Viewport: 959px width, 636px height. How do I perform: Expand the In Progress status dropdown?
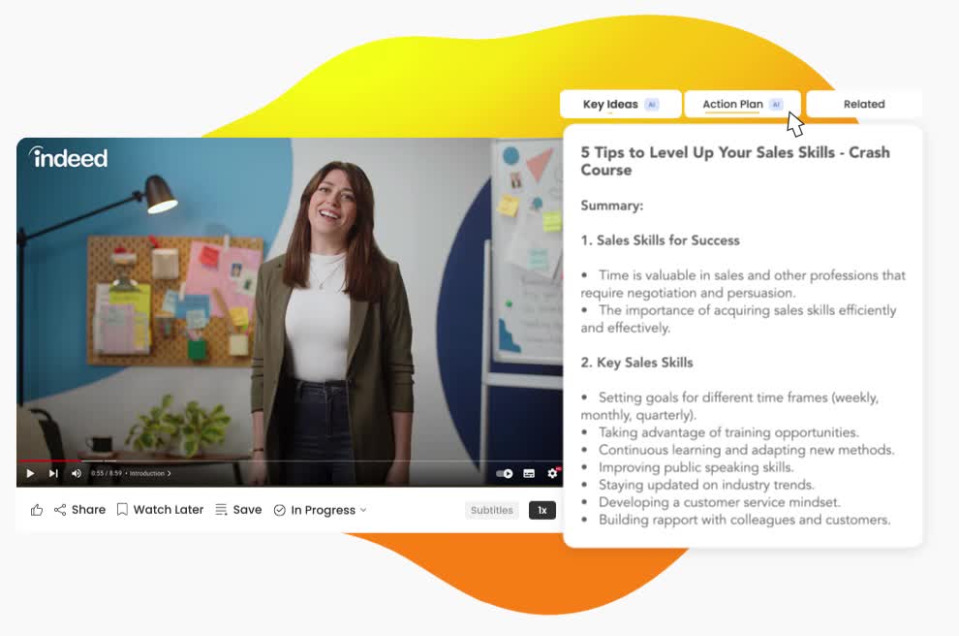(363, 510)
